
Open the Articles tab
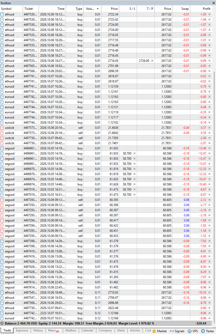[x=135, y=331]
